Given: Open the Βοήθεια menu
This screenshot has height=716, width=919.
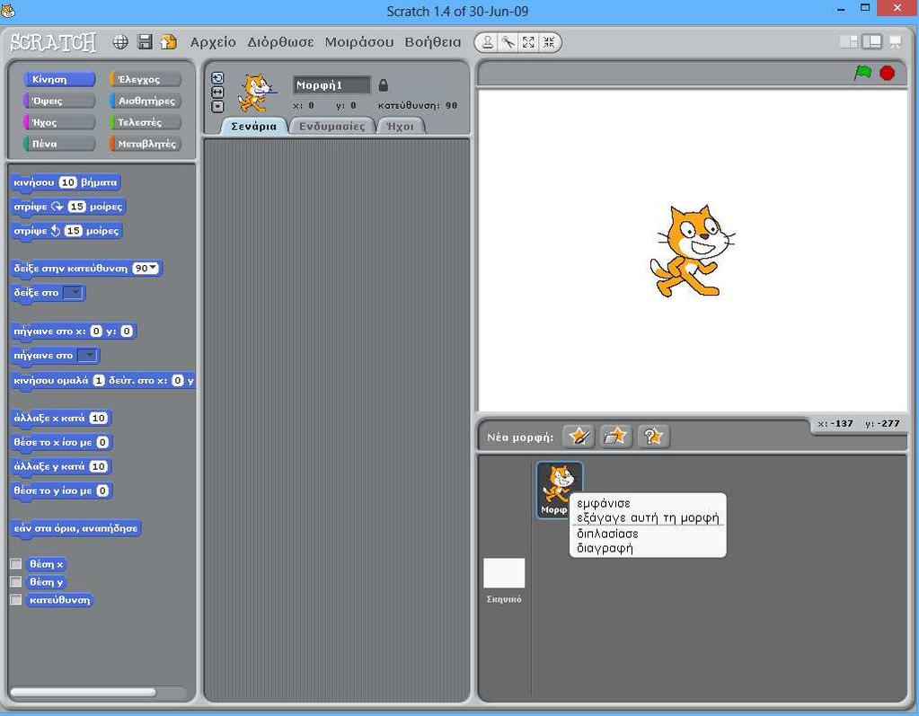Looking at the screenshot, I should coord(432,42).
